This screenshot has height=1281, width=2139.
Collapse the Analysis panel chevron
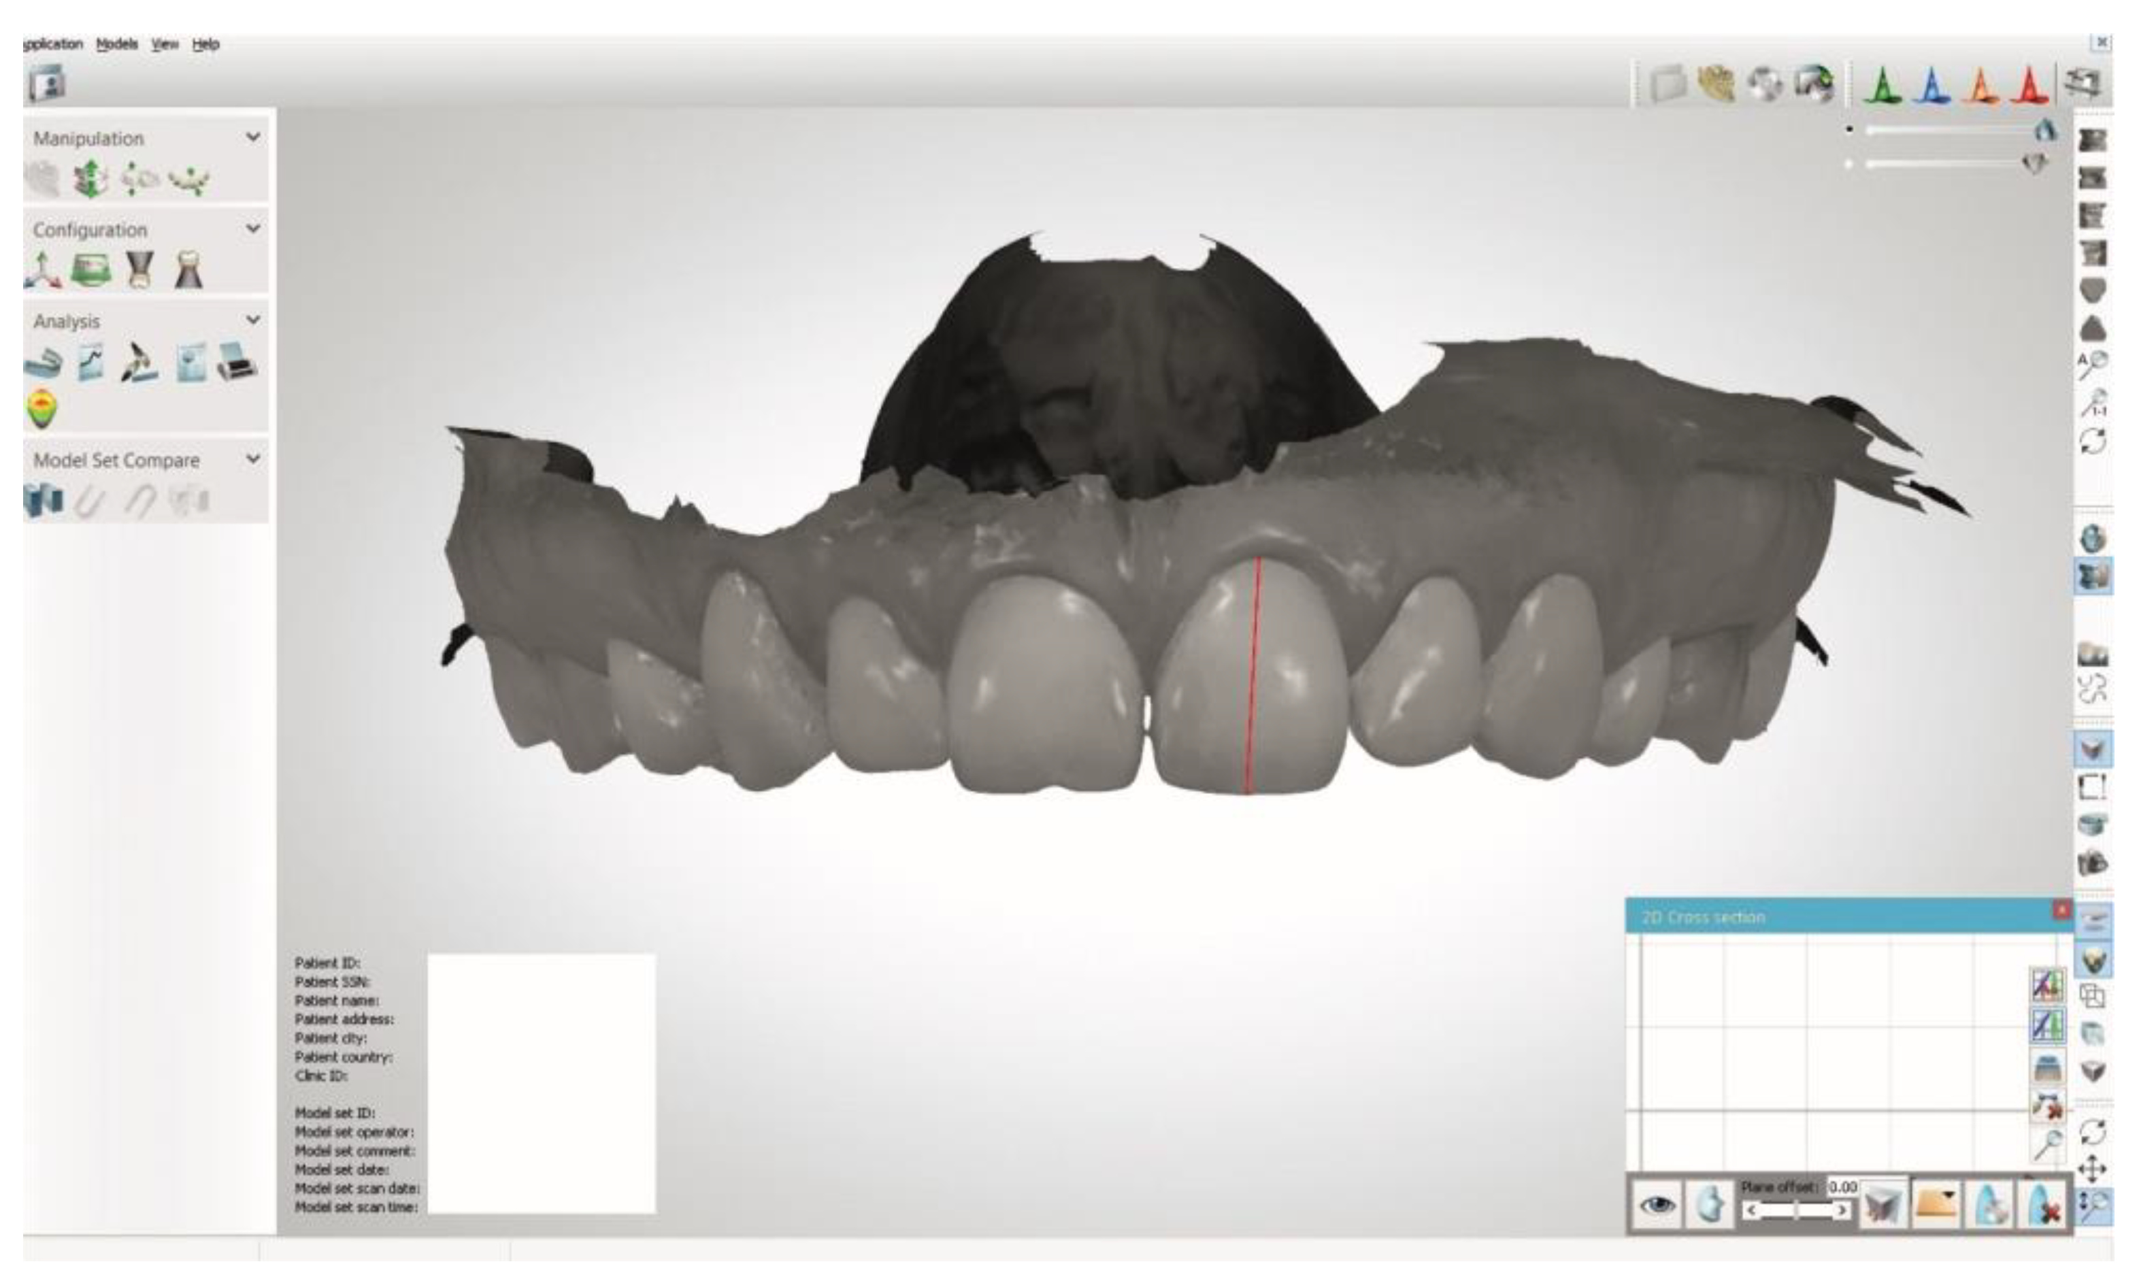(253, 320)
